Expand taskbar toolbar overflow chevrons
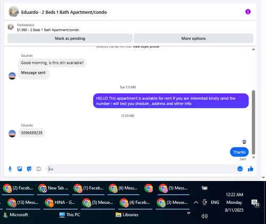The image size is (266, 224). pos(188,213)
